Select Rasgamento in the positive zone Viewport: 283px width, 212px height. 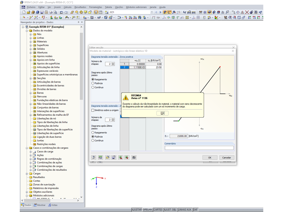coord(93,79)
